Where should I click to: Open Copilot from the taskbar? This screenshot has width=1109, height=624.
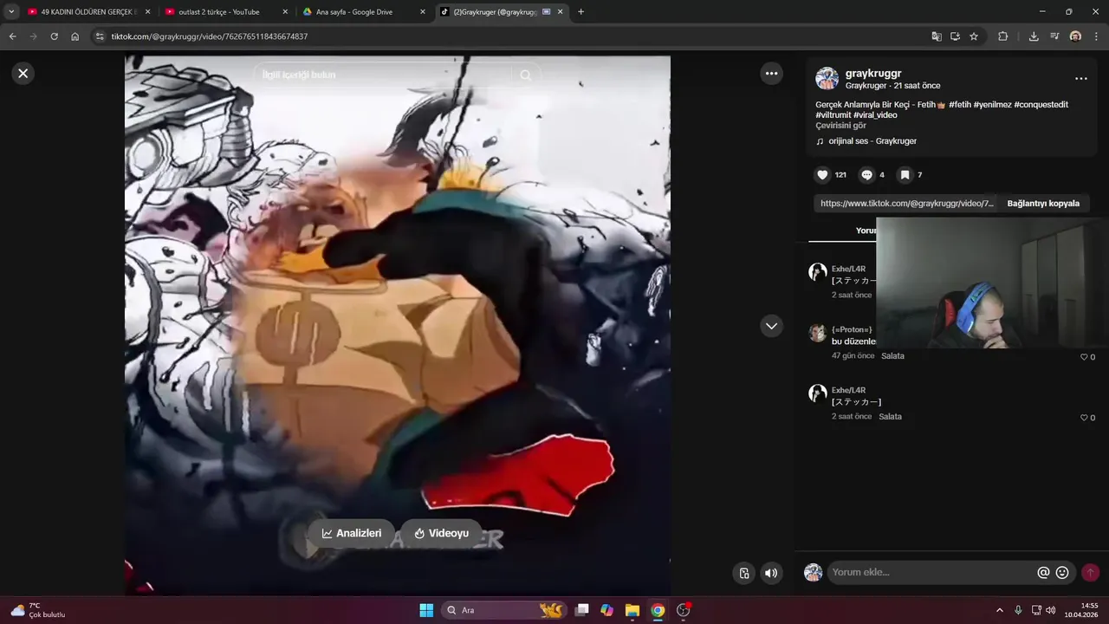click(x=607, y=610)
